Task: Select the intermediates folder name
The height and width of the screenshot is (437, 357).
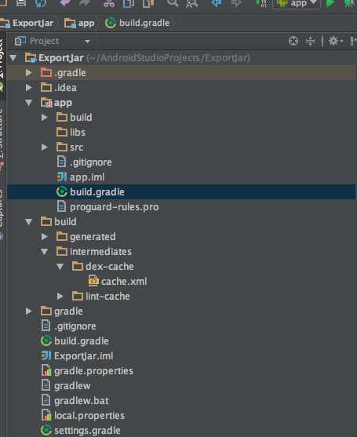Action: 100,252
